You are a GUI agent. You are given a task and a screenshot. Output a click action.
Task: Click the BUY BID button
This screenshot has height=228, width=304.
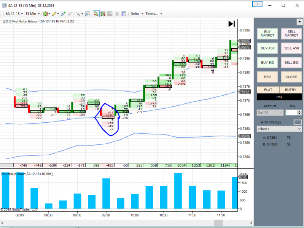[x=267, y=63]
